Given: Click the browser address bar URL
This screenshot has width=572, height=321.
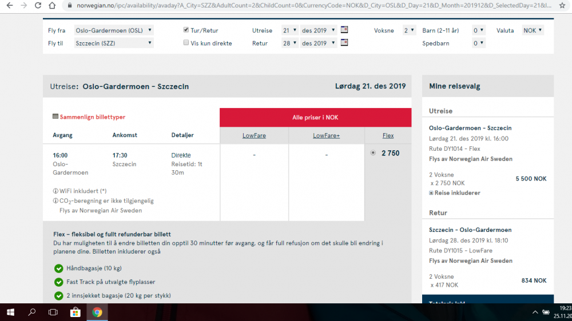Looking at the screenshot, I should (313, 6).
